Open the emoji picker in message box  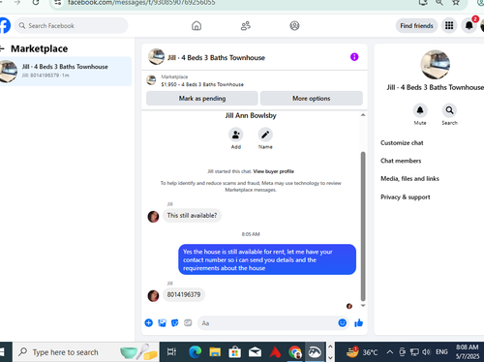pos(343,322)
